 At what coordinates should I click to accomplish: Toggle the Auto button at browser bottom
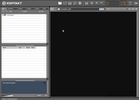point(39,95)
